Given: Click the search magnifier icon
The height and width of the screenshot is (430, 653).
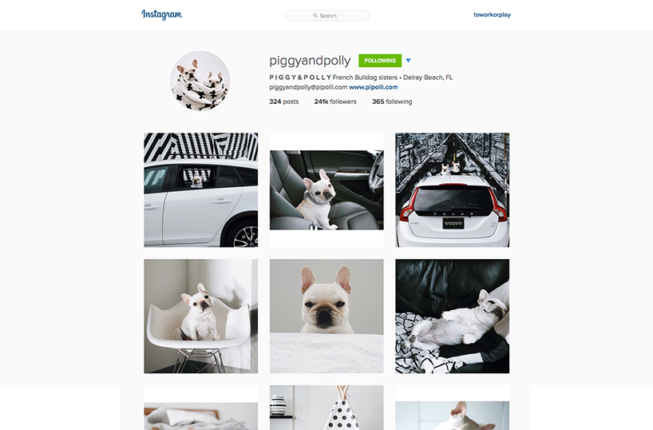Looking at the screenshot, I should 315,15.
